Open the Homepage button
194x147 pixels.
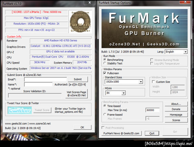pyautogui.click(x=176, y=115)
